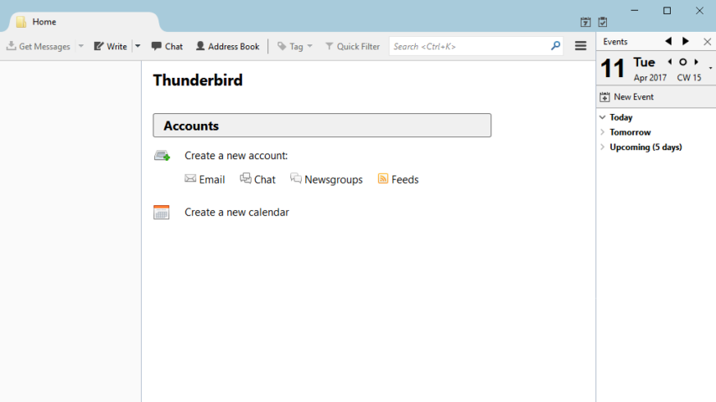Open the Write button dropdown arrow
The height and width of the screenshot is (402, 716).
pos(137,46)
